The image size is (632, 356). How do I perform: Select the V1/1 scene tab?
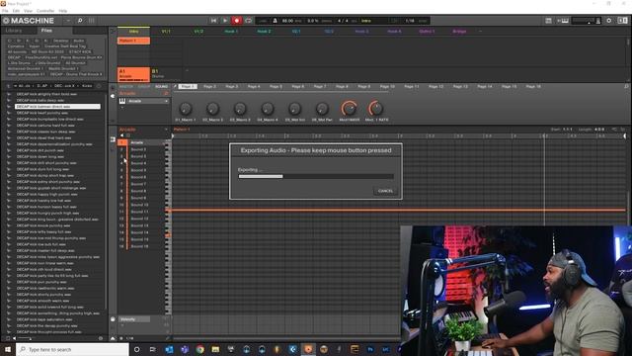pos(166,31)
